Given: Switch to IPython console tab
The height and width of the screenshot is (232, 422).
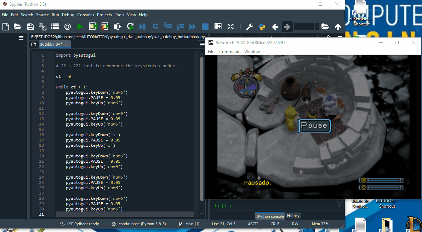Looking at the screenshot, I should click(x=270, y=216).
